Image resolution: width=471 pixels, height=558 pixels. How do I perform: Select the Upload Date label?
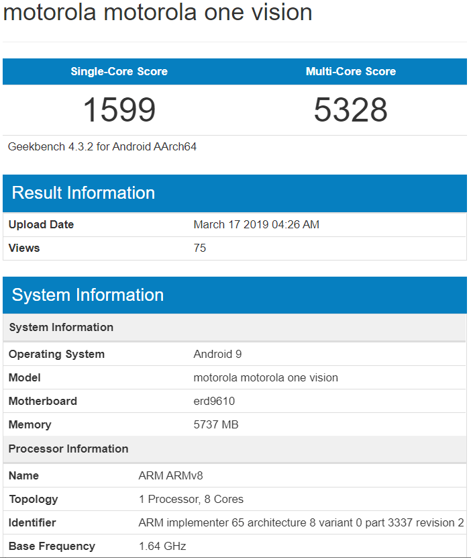tap(41, 224)
